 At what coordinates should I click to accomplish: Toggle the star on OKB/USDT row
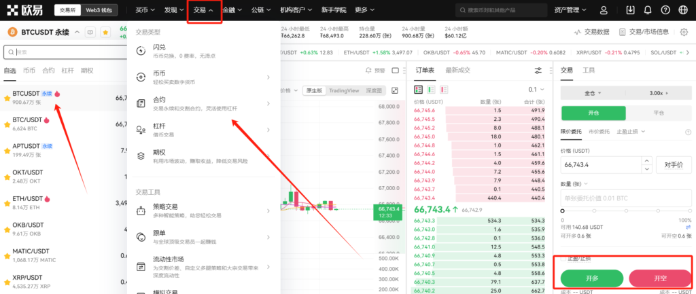7,229
